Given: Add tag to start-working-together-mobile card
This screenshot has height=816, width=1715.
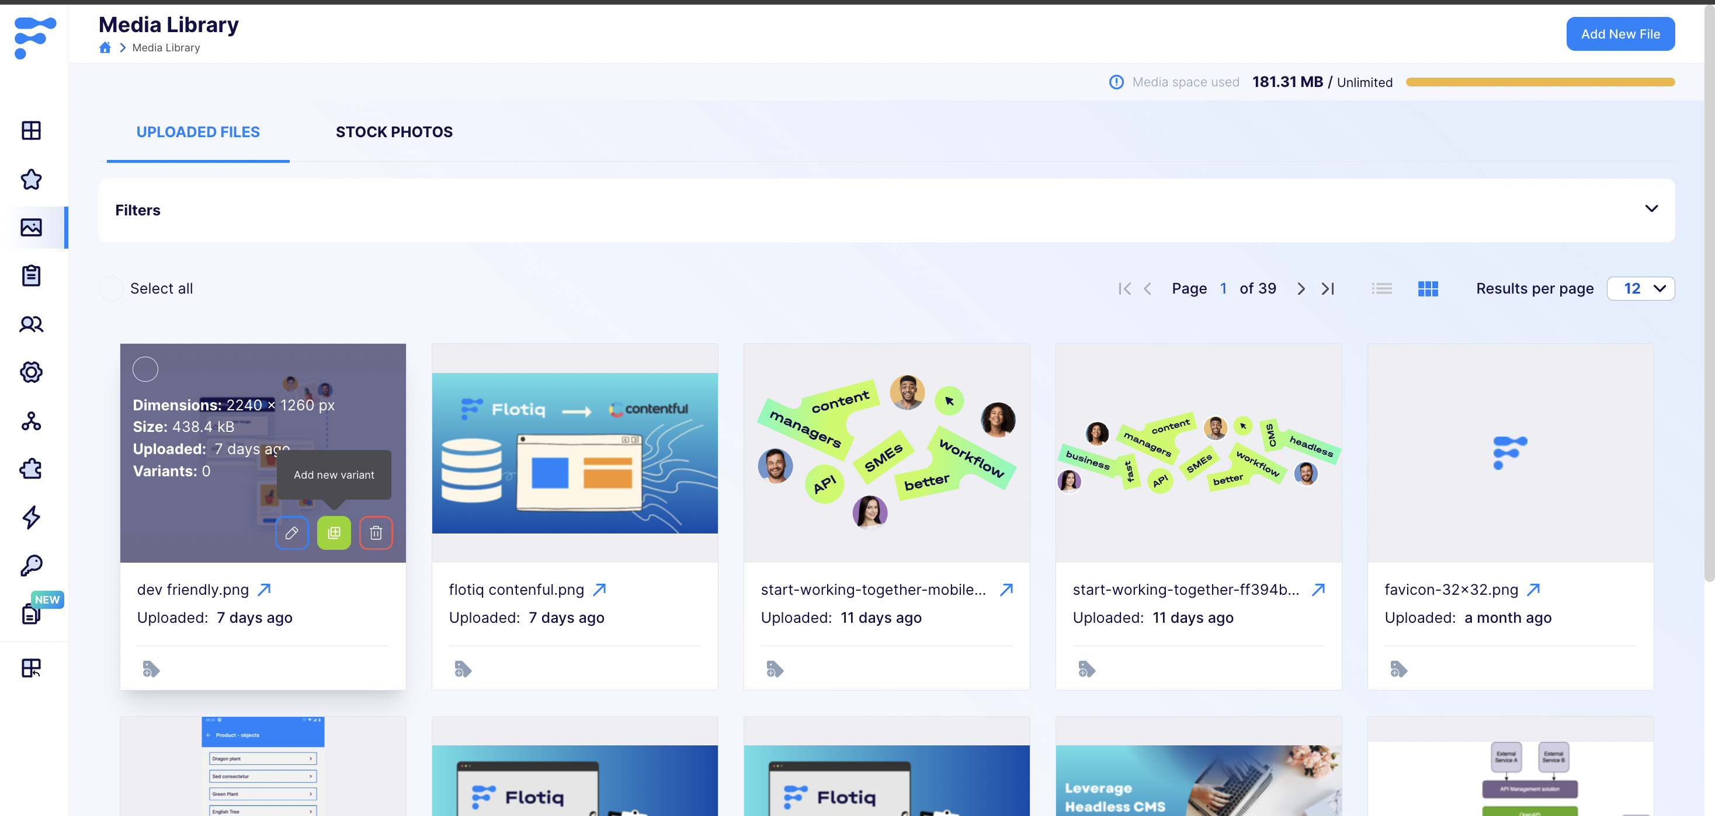Looking at the screenshot, I should click(x=775, y=669).
